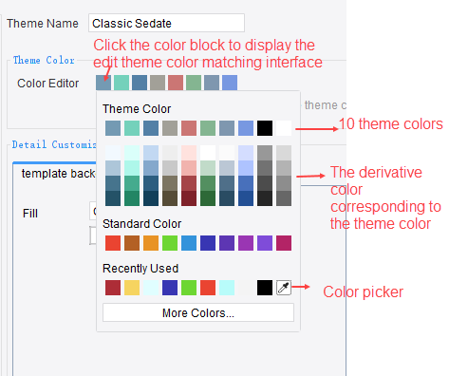449x376 pixels.
Task: Click the salmon red Color Editor block
Action: pyautogui.click(x=176, y=83)
